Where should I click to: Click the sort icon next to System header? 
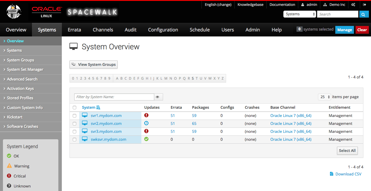(98, 108)
